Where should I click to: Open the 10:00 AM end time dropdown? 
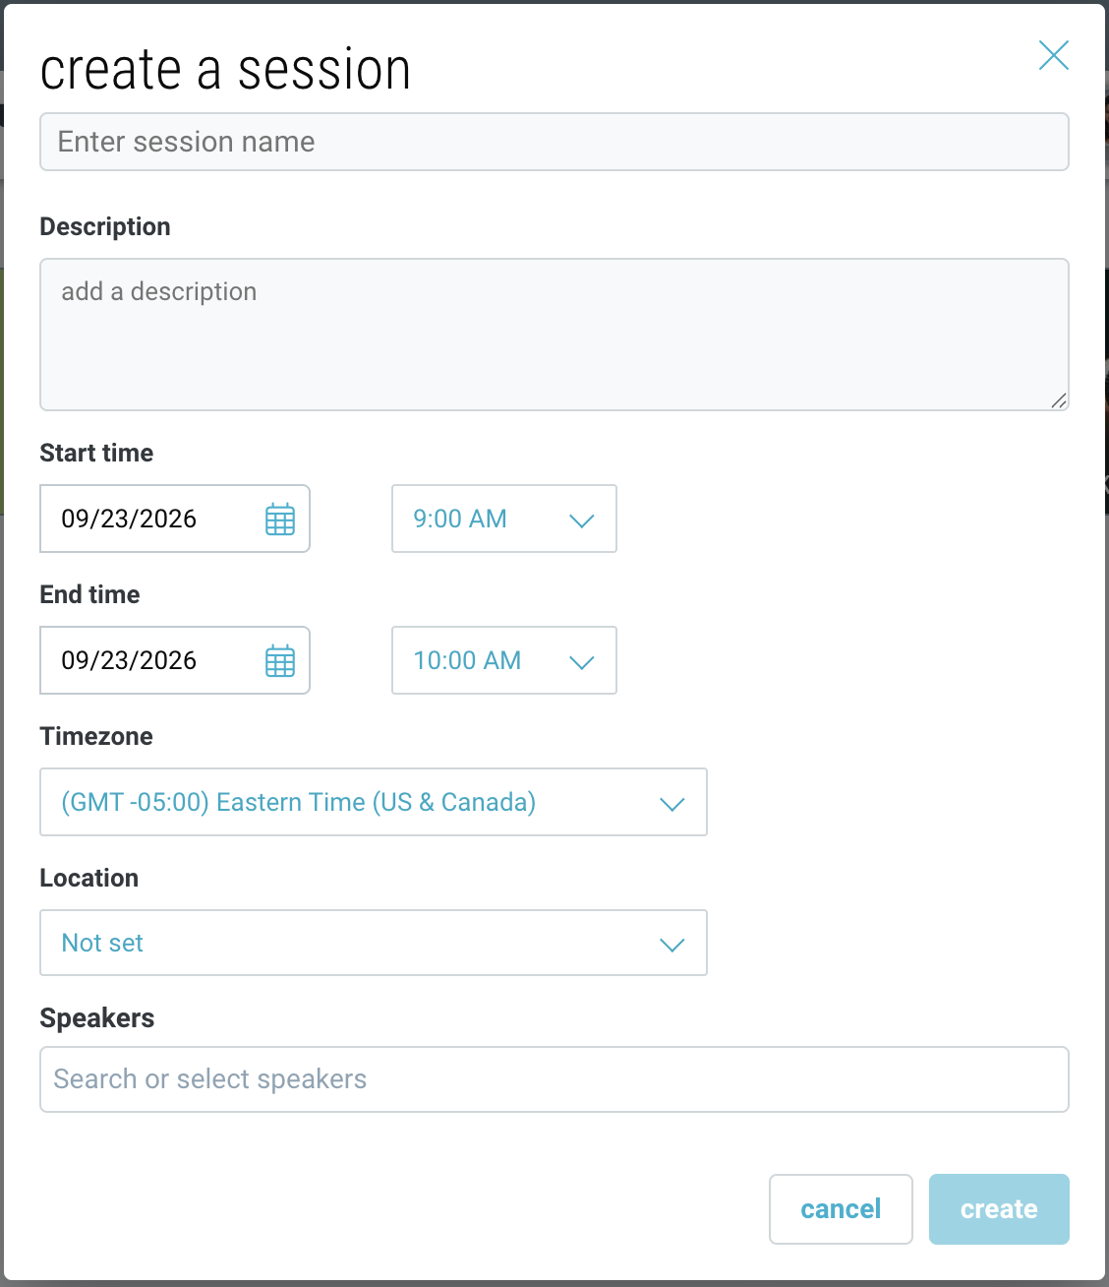[504, 660]
